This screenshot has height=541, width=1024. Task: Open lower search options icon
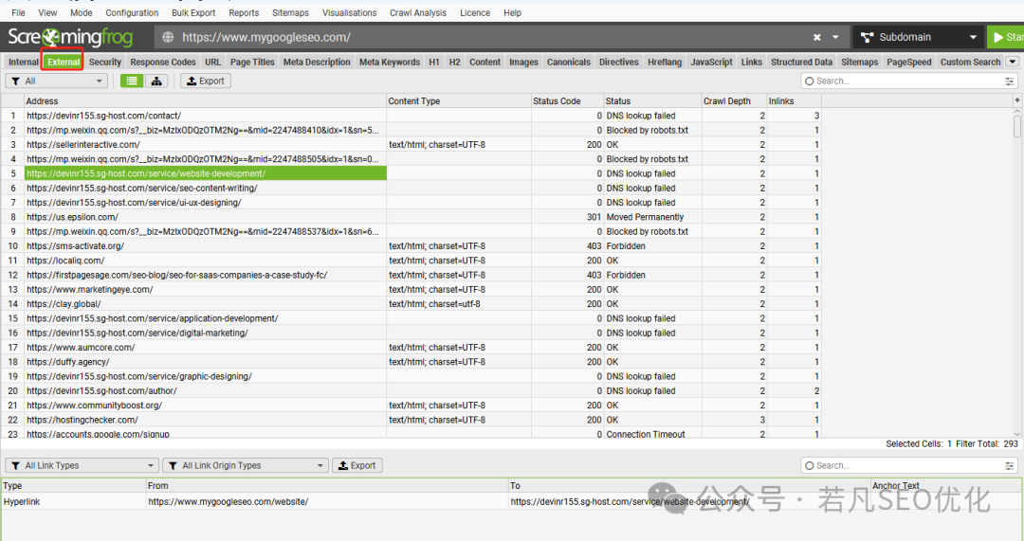[x=1010, y=465]
